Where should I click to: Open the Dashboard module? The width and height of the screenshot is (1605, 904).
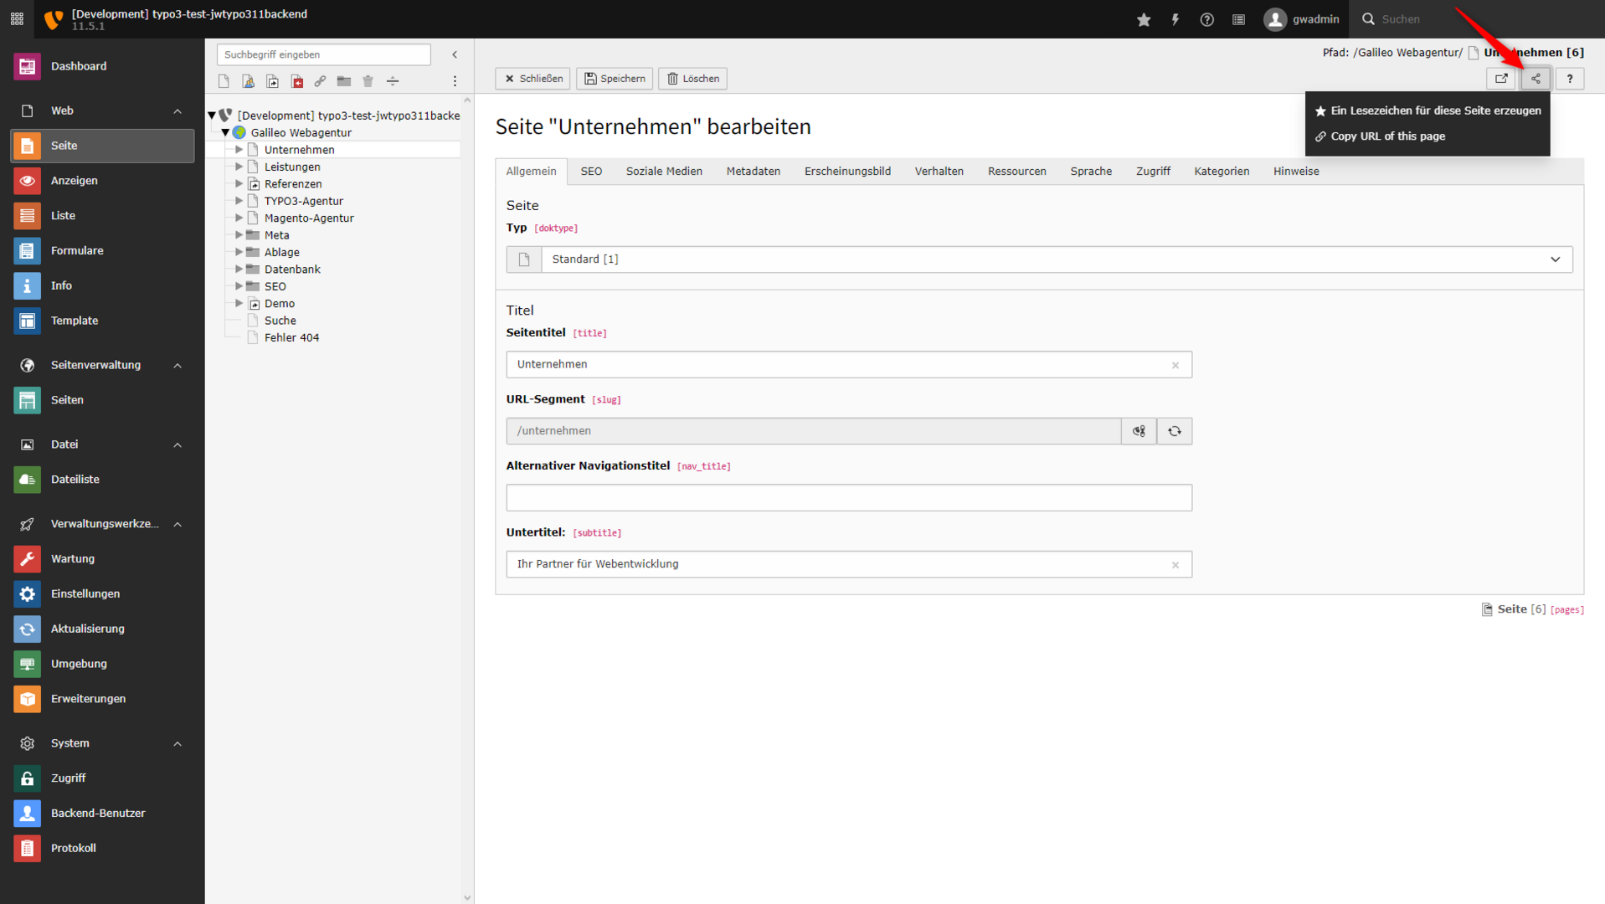[79, 66]
